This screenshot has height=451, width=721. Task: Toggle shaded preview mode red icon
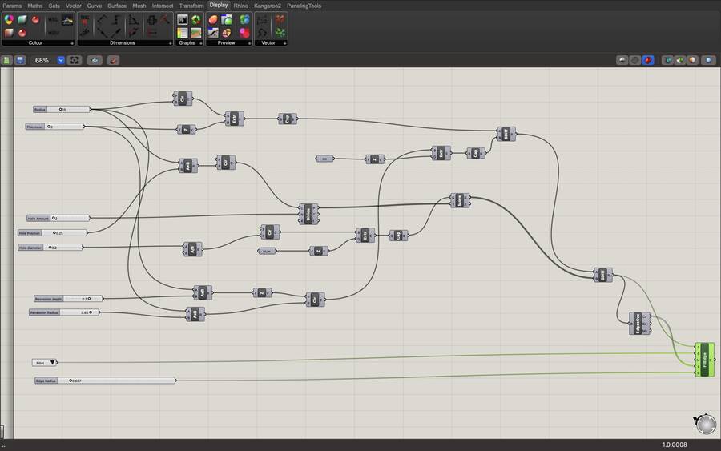[x=647, y=60]
